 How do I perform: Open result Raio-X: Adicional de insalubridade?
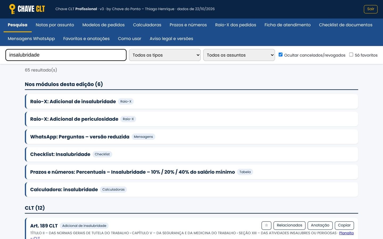(x=191, y=101)
